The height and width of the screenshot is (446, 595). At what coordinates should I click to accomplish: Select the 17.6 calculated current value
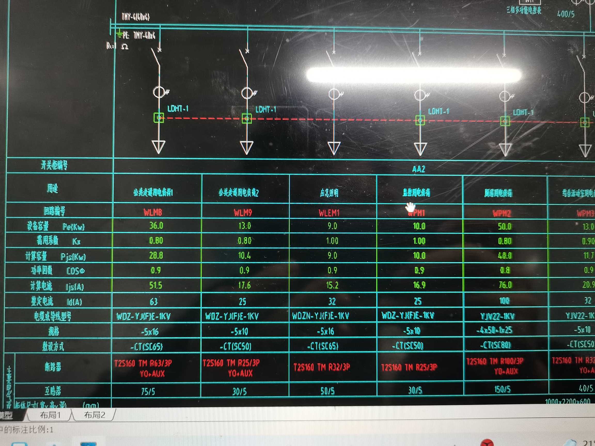click(244, 285)
